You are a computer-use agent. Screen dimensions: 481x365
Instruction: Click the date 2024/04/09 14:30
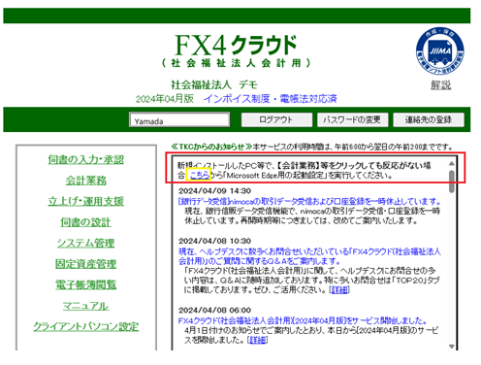tap(214, 190)
